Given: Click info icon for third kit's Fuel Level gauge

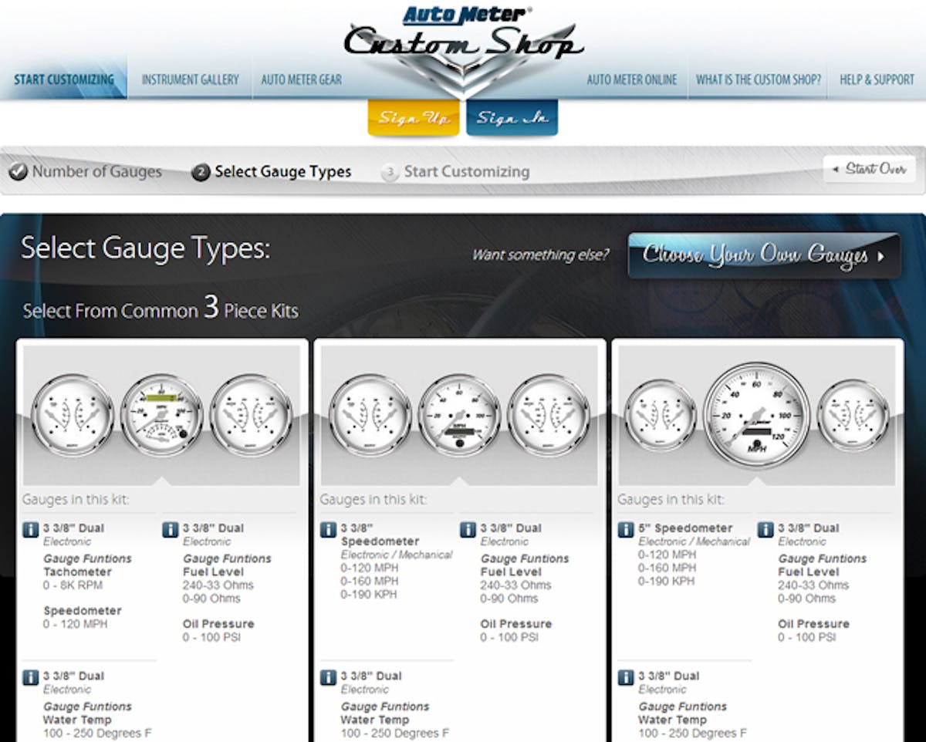Looking at the screenshot, I should coord(765,530).
